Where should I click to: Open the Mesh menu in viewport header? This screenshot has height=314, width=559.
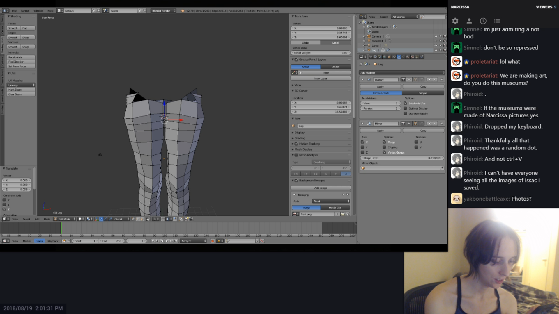click(47, 219)
